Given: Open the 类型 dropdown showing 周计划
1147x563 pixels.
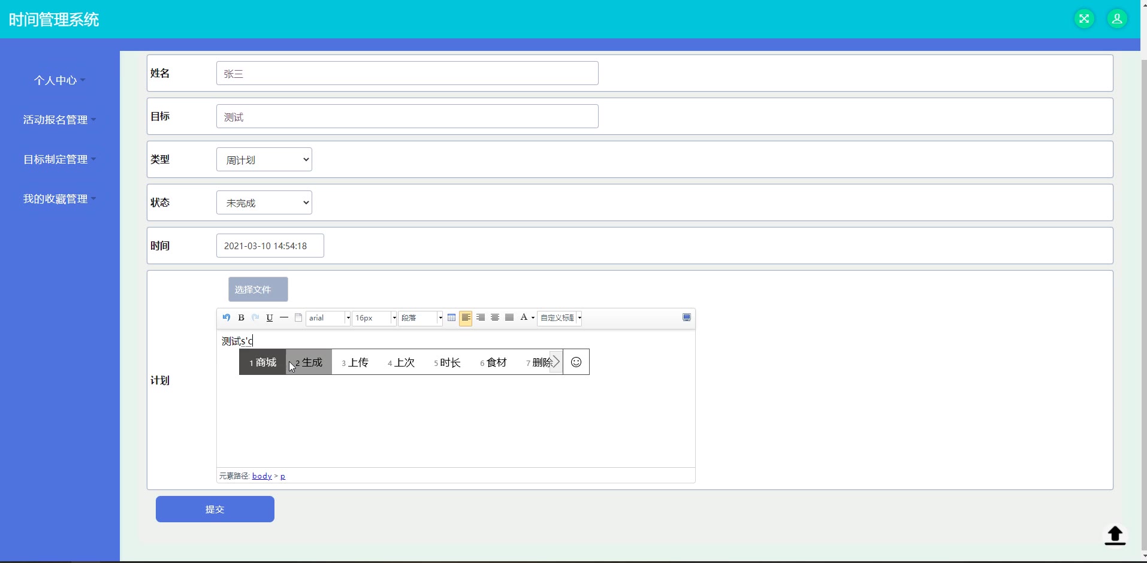Looking at the screenshot, I should click(264, 159).
